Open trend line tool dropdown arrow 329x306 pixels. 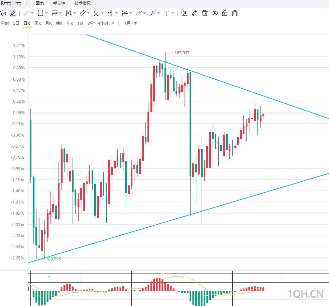32,13
